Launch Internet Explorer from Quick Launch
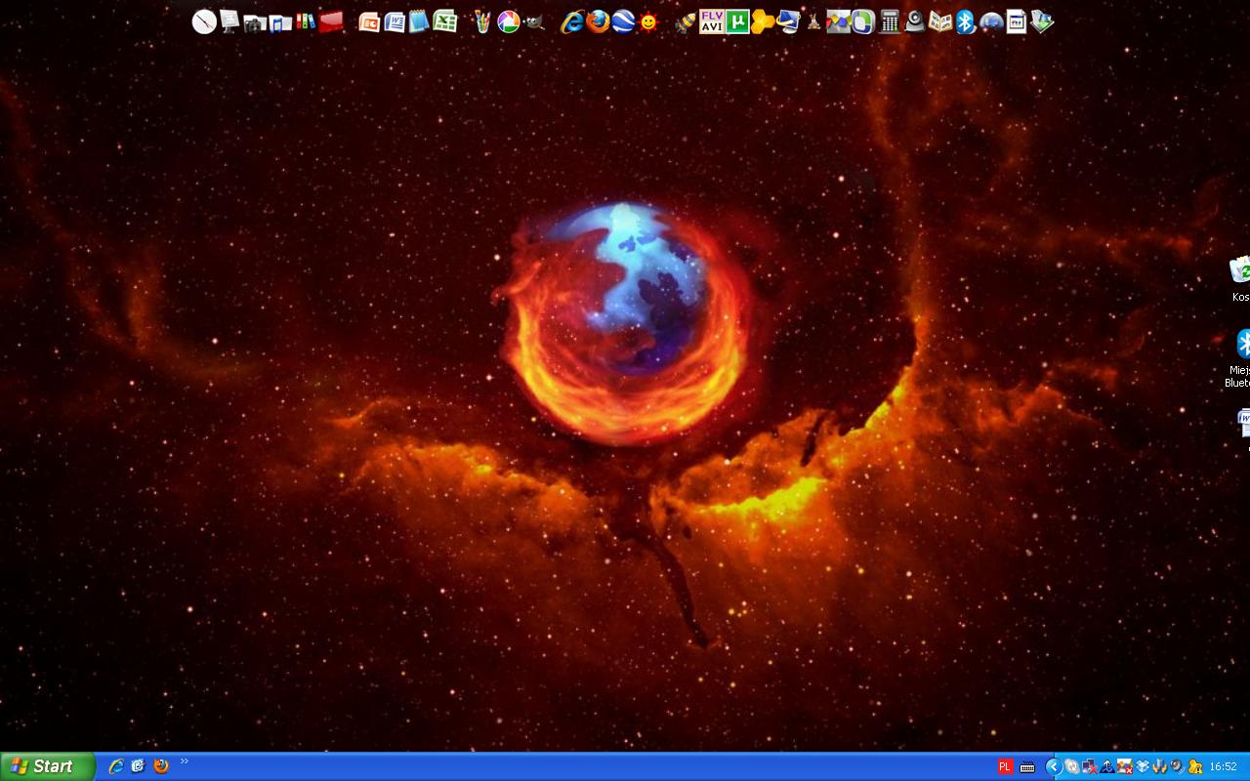 [x=116, y=766]
